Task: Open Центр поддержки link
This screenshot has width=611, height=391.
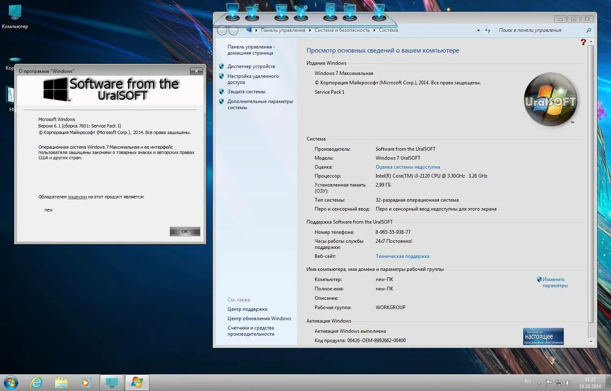Action: tap(247, 309)
